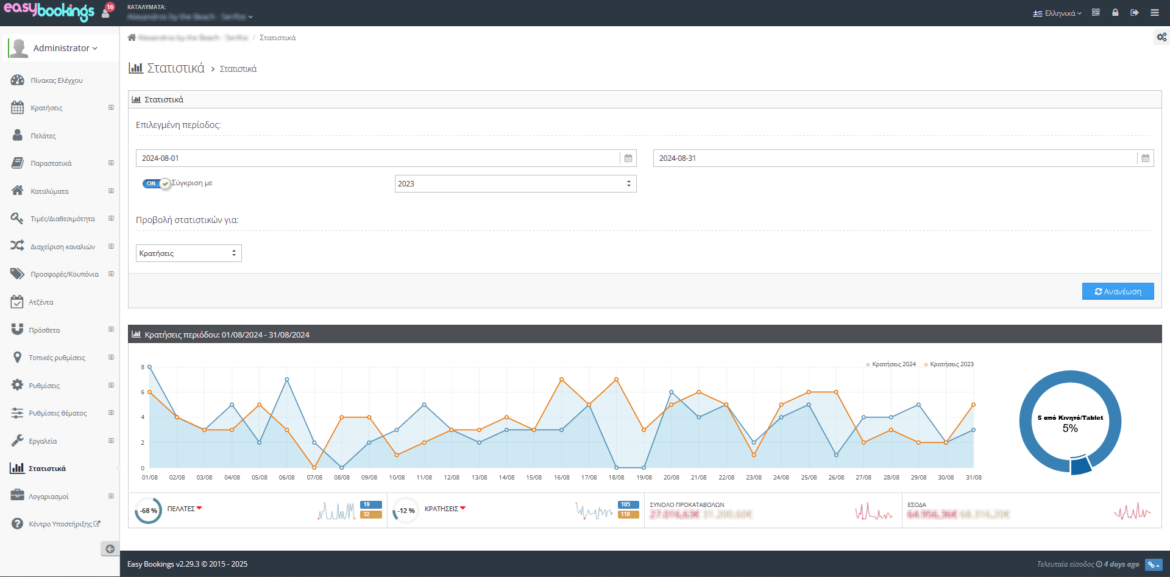Click the Παραστατικά document icon
Image resolution: width=1170 pixels, height=577 pixels.
(18, 163)
